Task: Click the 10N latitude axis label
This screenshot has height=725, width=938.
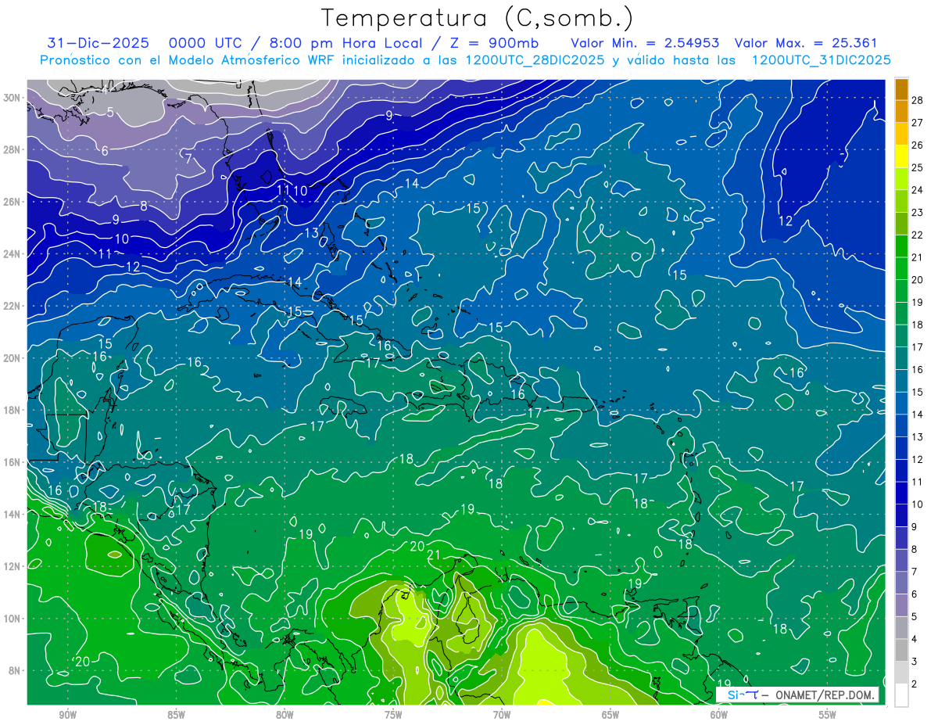Action: [x=13, y=619]
